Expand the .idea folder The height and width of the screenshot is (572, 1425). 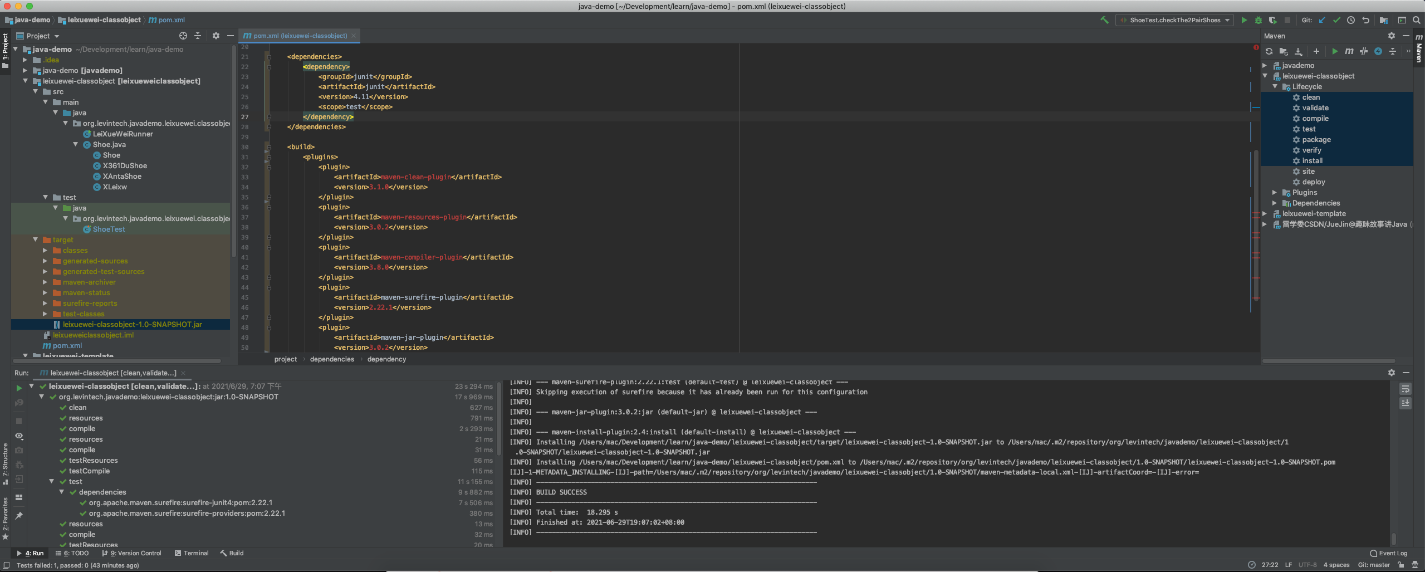coord(25,60)
